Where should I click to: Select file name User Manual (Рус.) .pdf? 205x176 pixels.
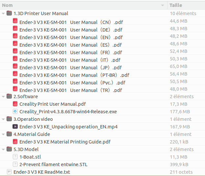coord(72,83)
